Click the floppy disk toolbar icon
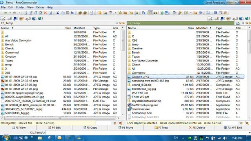 tap(91, 13)
